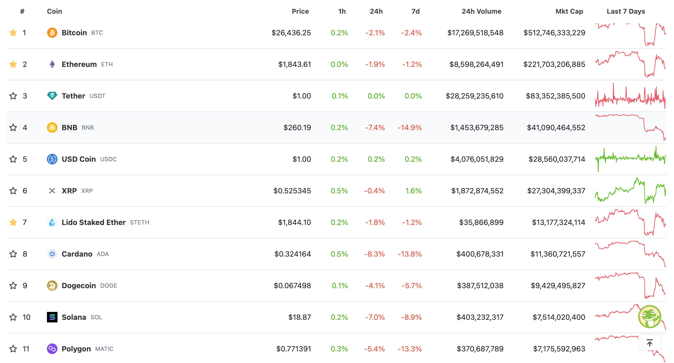Open Ethereum's 7-day sparkline chart
The image size is (674, 363).
630,64
